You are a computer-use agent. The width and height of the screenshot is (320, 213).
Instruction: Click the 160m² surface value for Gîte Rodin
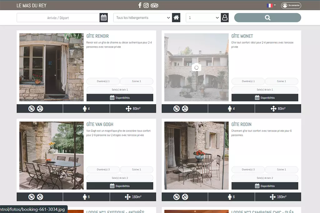point(282,197)
